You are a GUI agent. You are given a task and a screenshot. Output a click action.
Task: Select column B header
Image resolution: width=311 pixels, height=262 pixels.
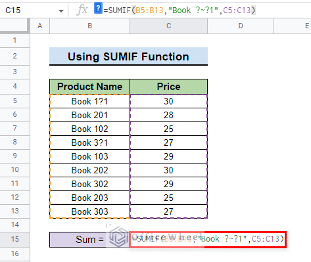[89, 26]
